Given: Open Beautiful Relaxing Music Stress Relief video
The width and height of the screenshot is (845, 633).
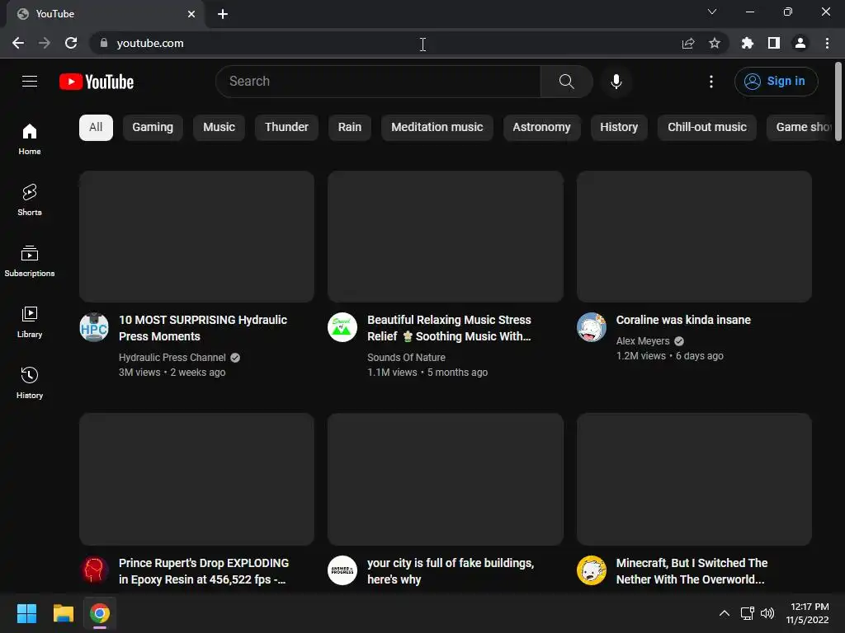Looking at the screenshot, I should point(450,328).
